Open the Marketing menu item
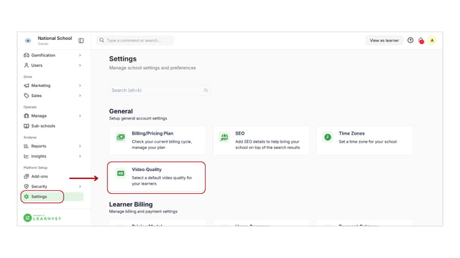 click(x=53, y=86)
